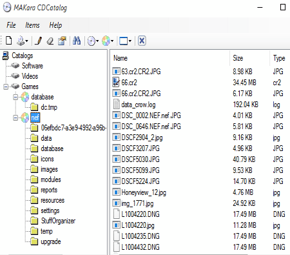The height and width of the screenshot is (255, 290).
Task: Click the New catalog blank page icon
Action: (9, 41)
